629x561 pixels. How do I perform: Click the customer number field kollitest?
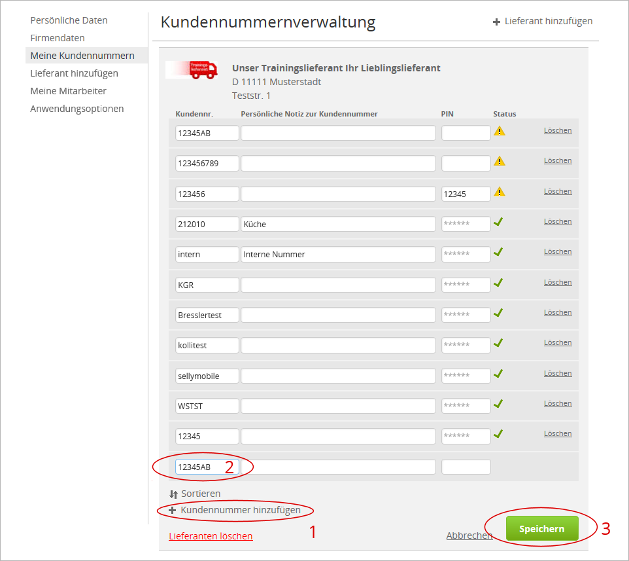click(x=207, y=346)
